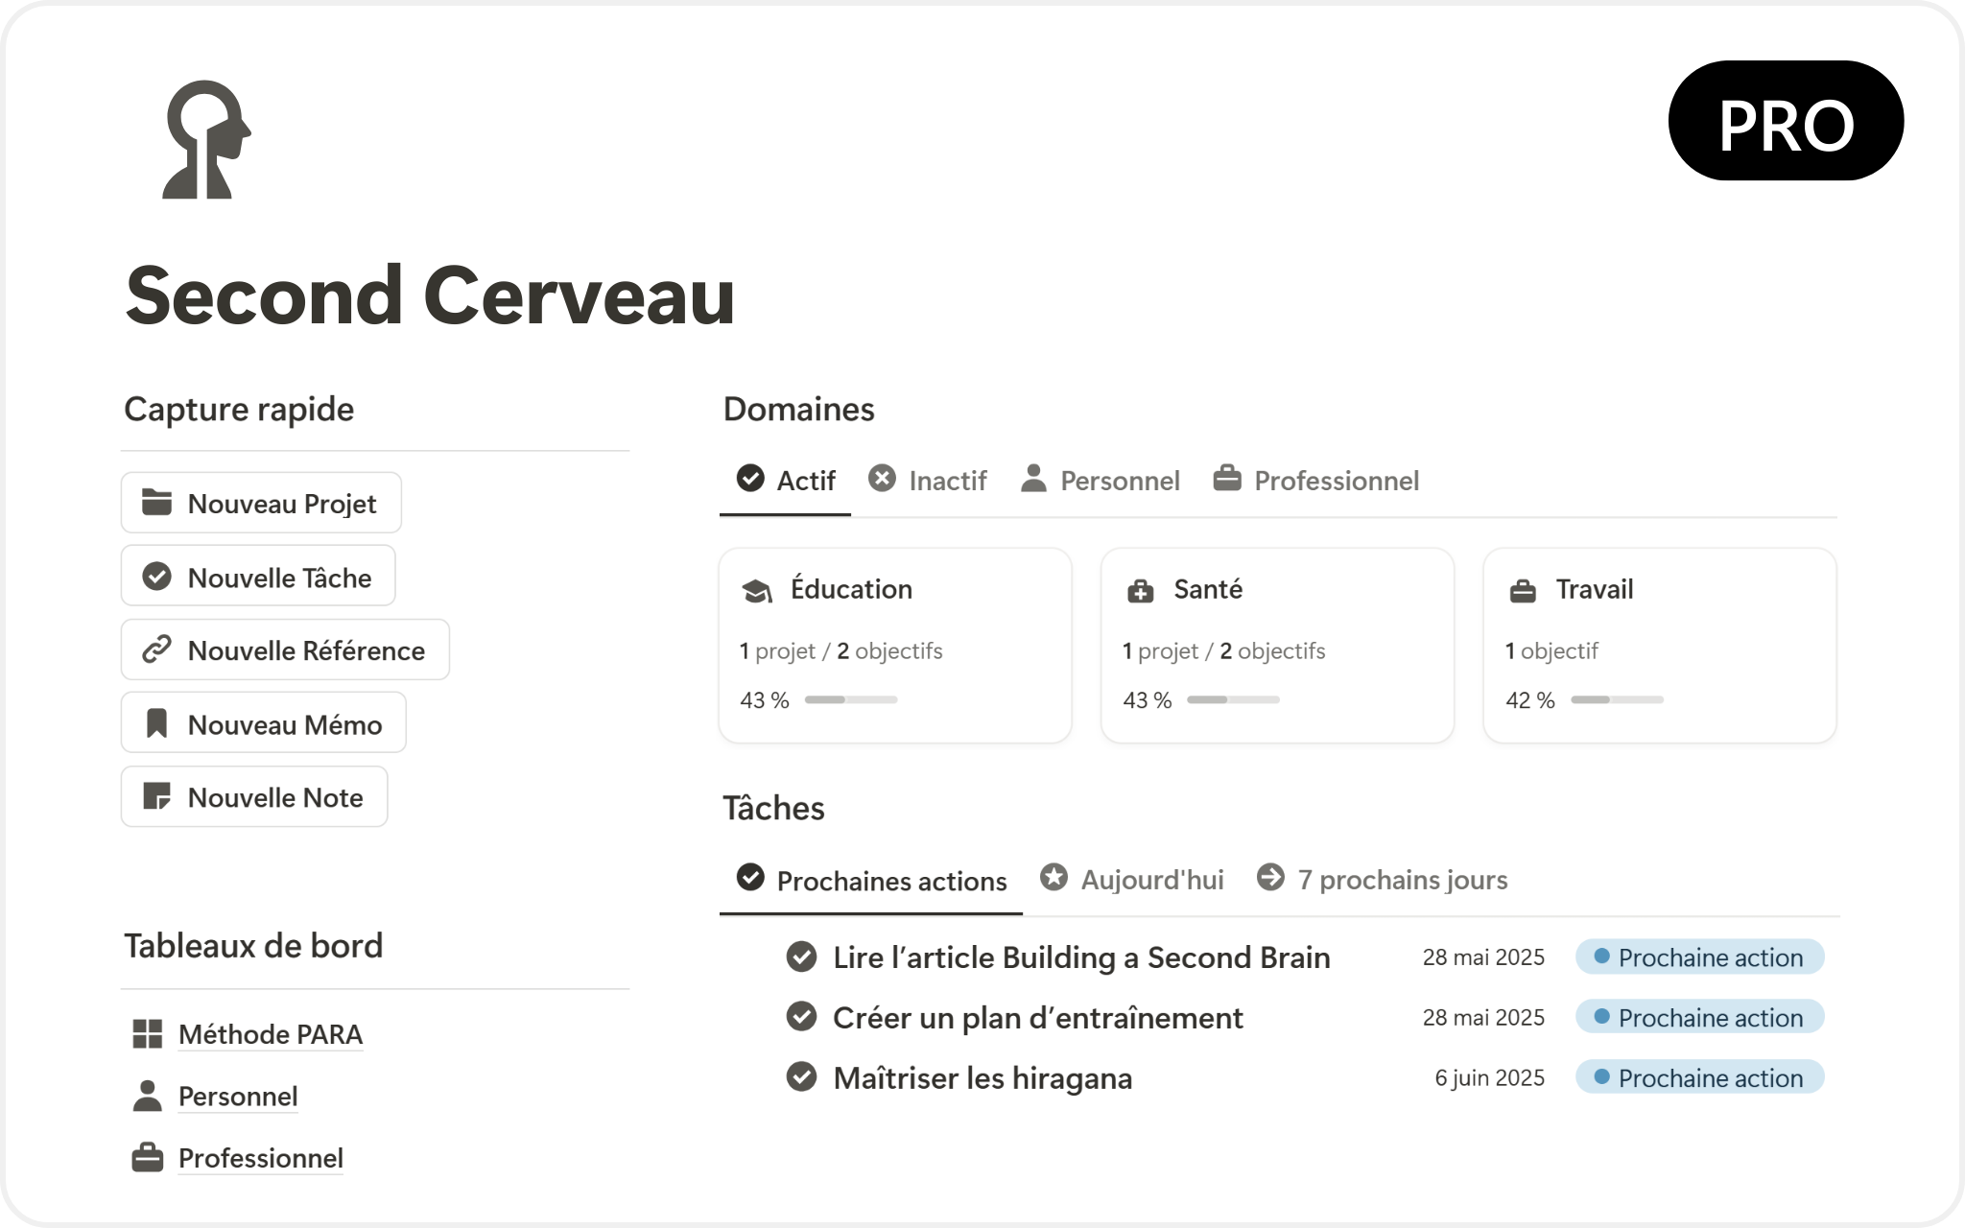Click the graduation cap icon on Éducation card
Image resolution: width=1965 pixels, height=1228 pixels.
coord(757,591)
